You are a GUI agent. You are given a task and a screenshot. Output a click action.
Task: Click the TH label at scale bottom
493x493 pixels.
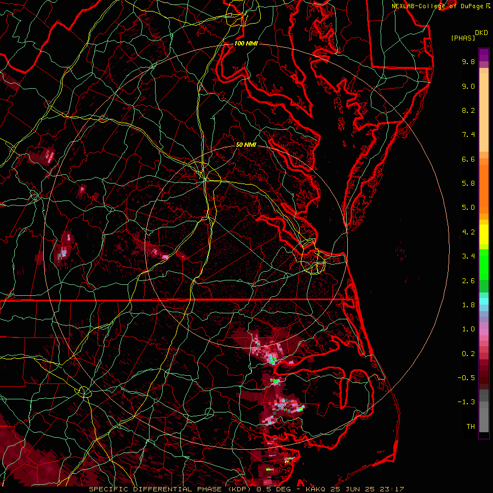pos(471,427)
